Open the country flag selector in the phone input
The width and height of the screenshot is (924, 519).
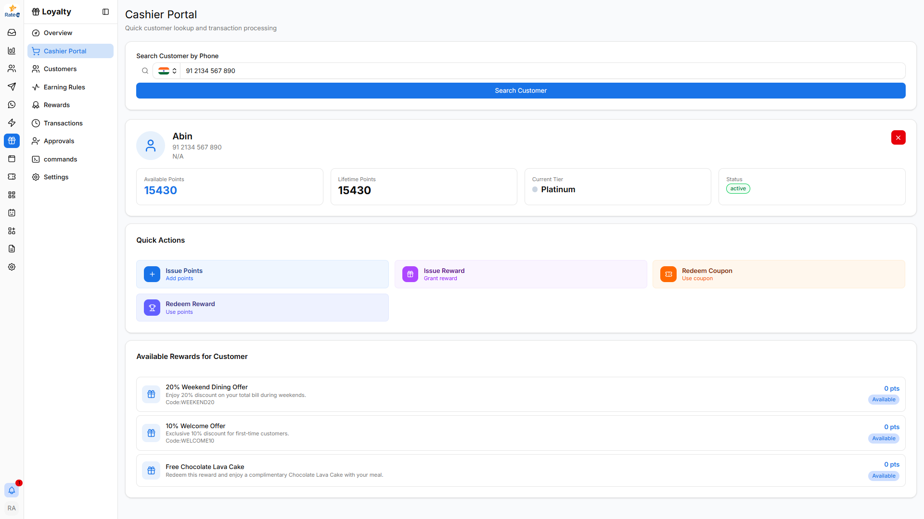[x=166, y=71]
